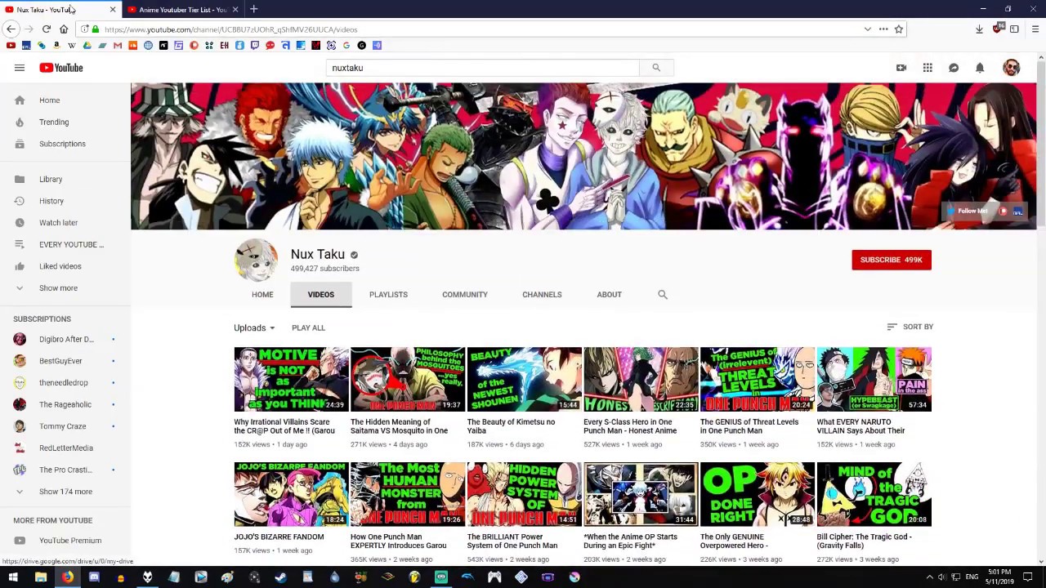
Task: Open the JOJO'S BIZARRE FANDOM video title
Action: click(x=279, y=537)
